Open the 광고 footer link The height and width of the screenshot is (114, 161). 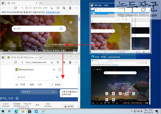37,105
